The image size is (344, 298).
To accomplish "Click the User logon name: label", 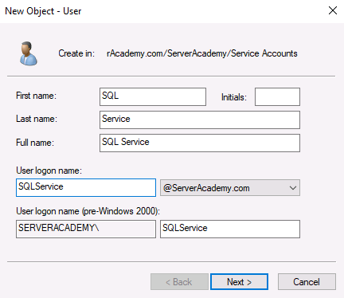I will tap(49, 171).
